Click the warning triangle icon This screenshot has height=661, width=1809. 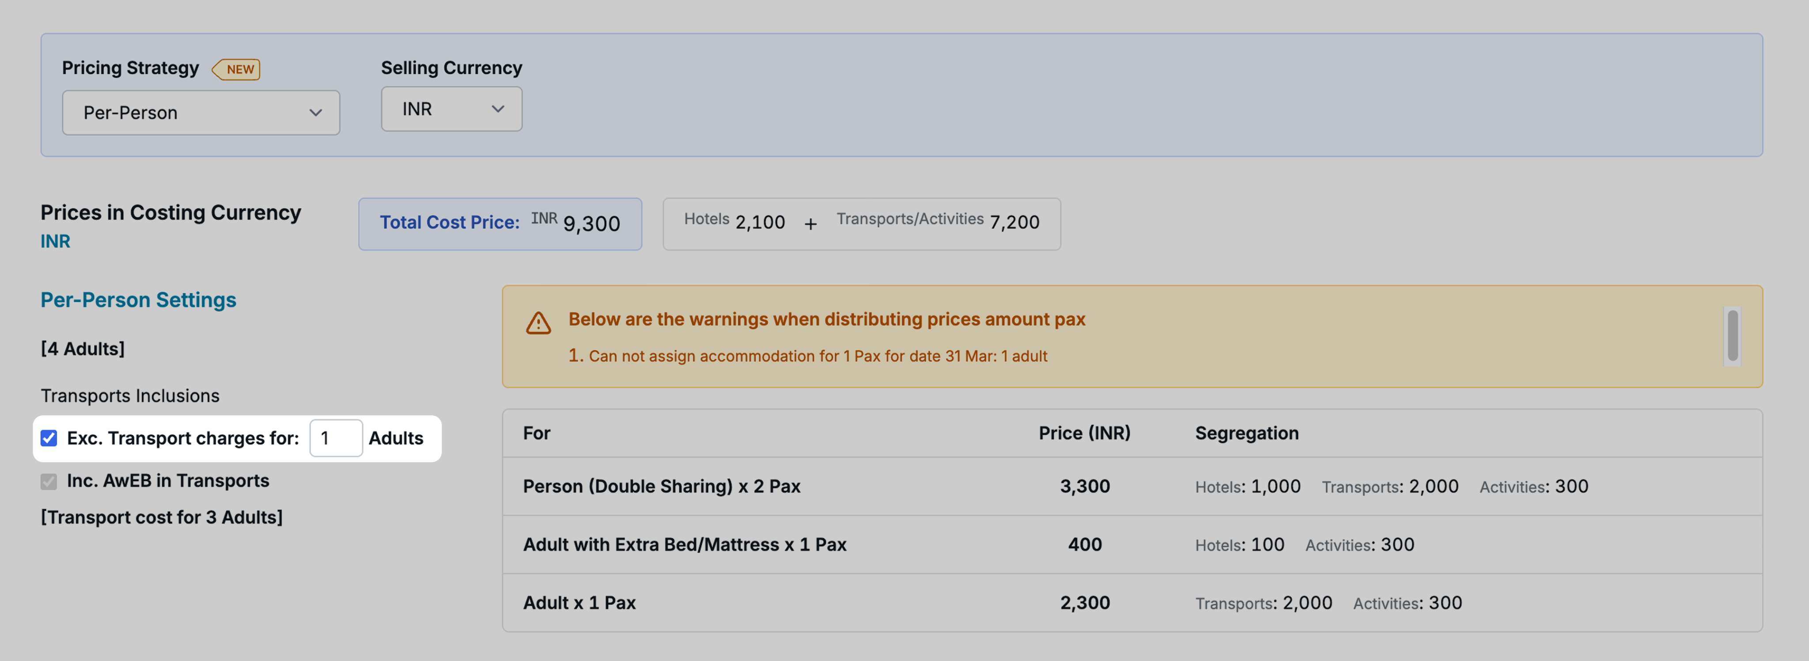(538, 323)
